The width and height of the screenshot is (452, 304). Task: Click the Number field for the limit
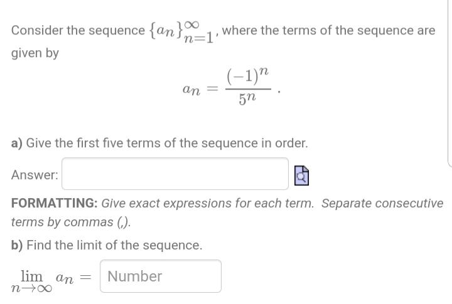click(x=161, y=276)
